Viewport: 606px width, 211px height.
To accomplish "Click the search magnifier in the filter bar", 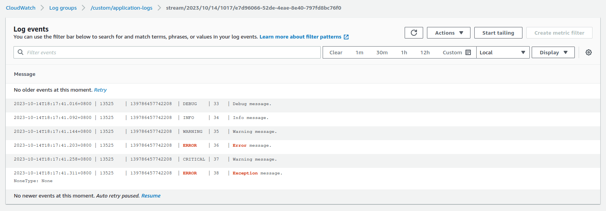I will [20, 52].
